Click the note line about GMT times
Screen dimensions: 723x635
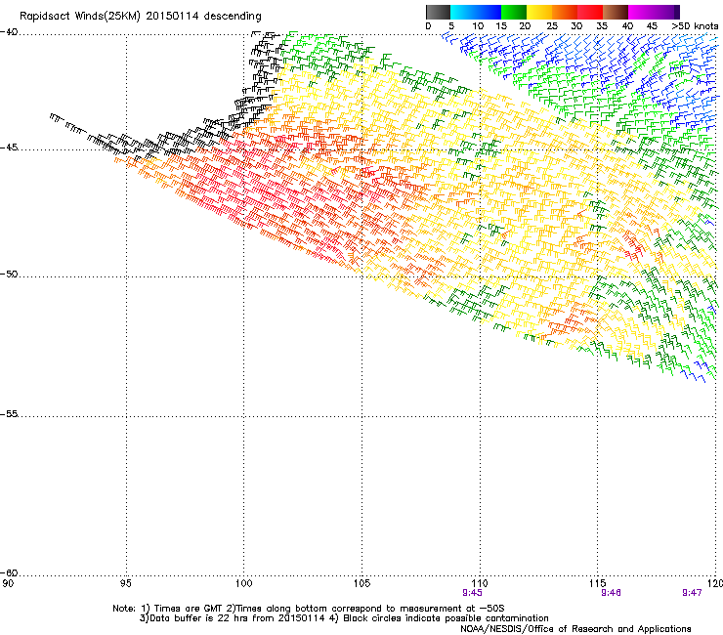309,609
